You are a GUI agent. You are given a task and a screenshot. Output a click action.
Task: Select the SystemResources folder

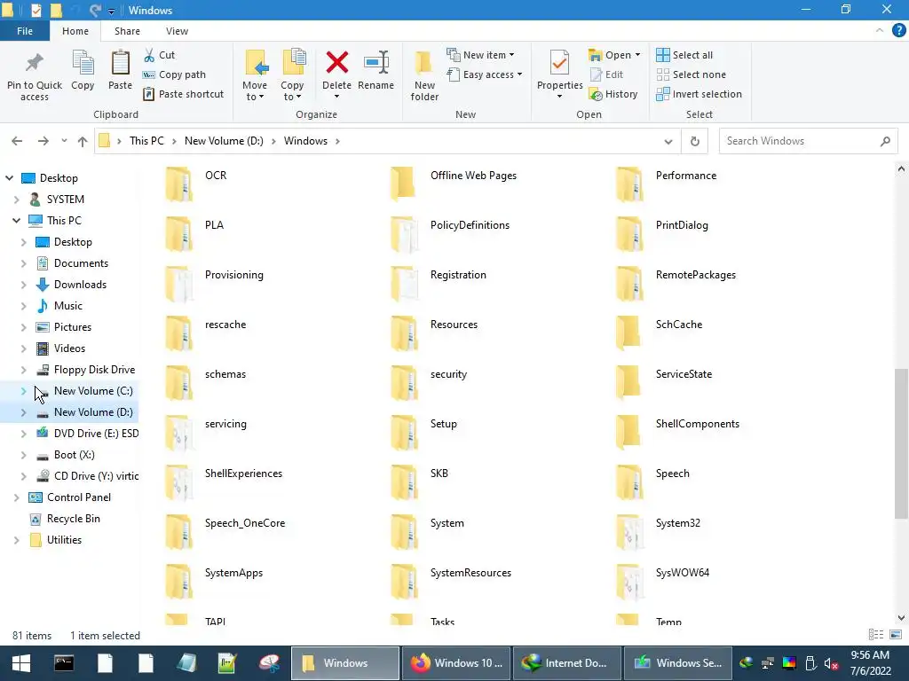[x=451, y=582]
